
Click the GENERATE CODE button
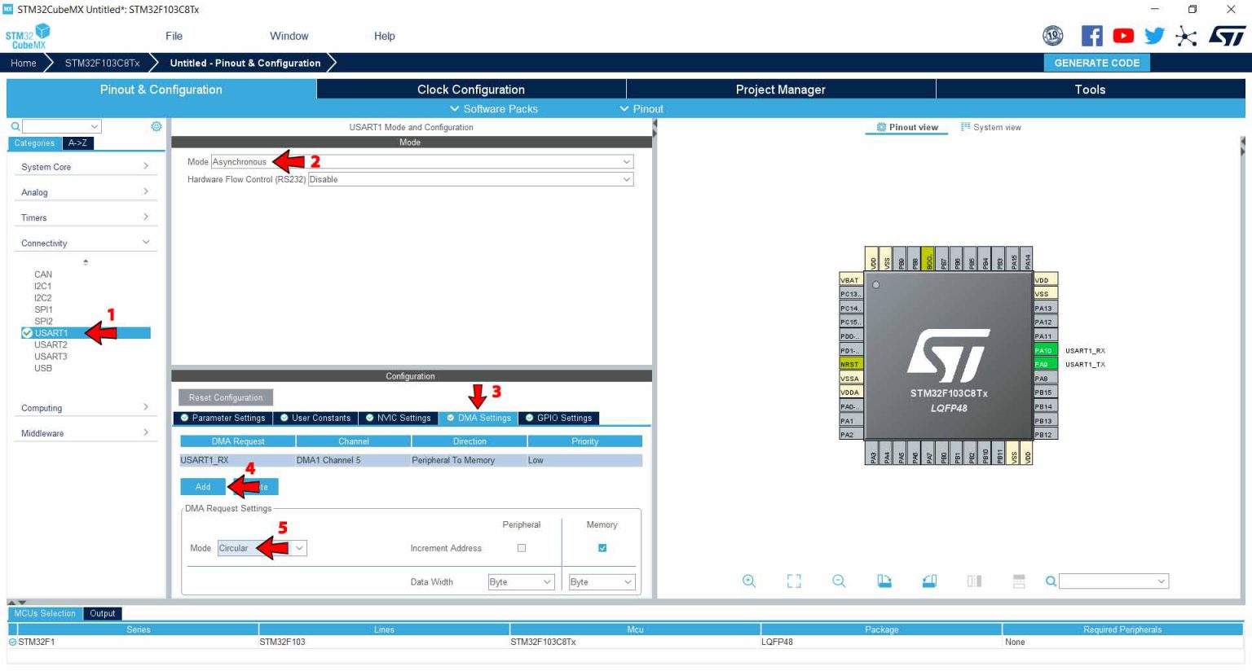(1096, 63)
